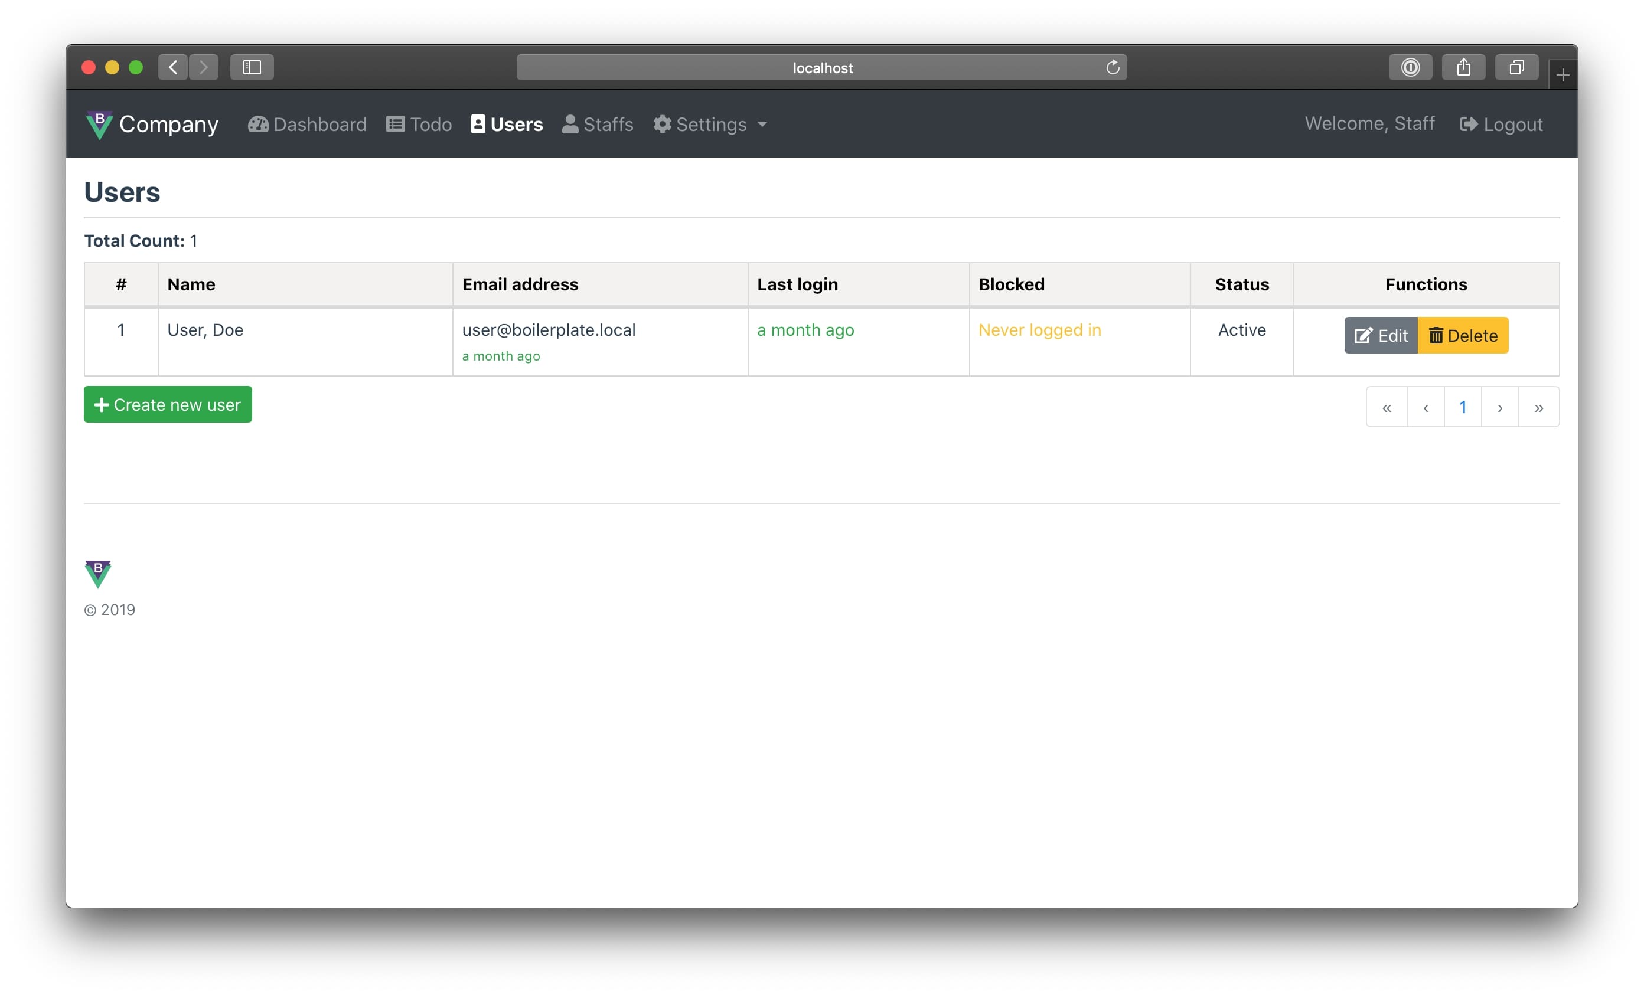Go to the Todo page
Screen dimensions: 1644x995
click(419, 125)
